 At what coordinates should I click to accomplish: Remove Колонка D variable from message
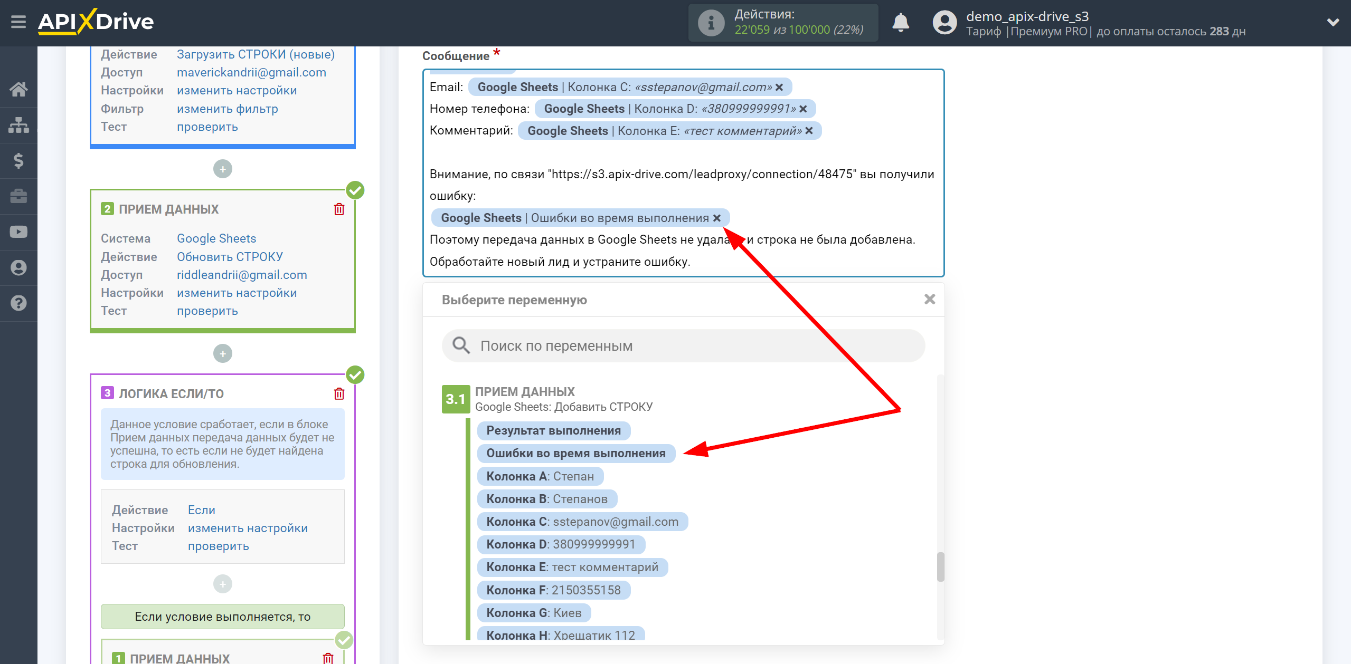[803, 109]
